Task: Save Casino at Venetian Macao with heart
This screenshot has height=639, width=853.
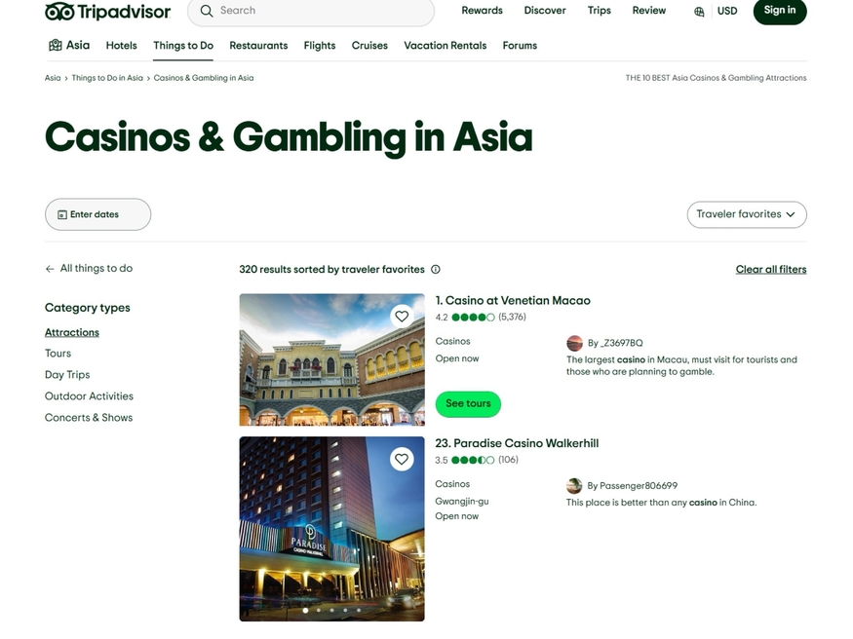Action: 402,317
